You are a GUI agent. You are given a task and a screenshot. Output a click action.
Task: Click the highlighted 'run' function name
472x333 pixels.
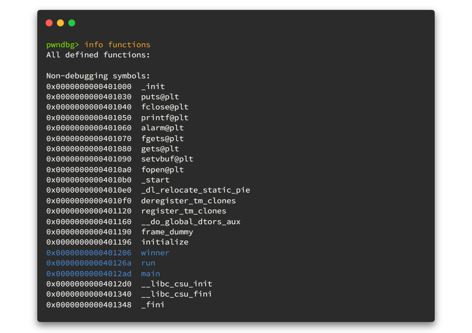148,263
